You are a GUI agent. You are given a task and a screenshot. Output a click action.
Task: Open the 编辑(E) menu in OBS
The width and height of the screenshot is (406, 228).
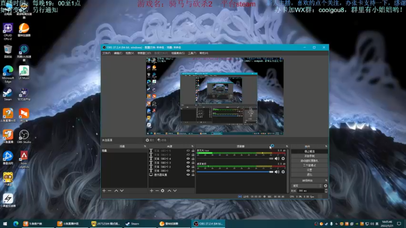click(x=118, y=53)
